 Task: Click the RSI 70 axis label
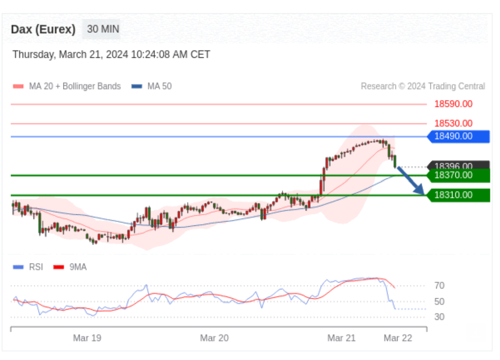[x=439, y=286]
